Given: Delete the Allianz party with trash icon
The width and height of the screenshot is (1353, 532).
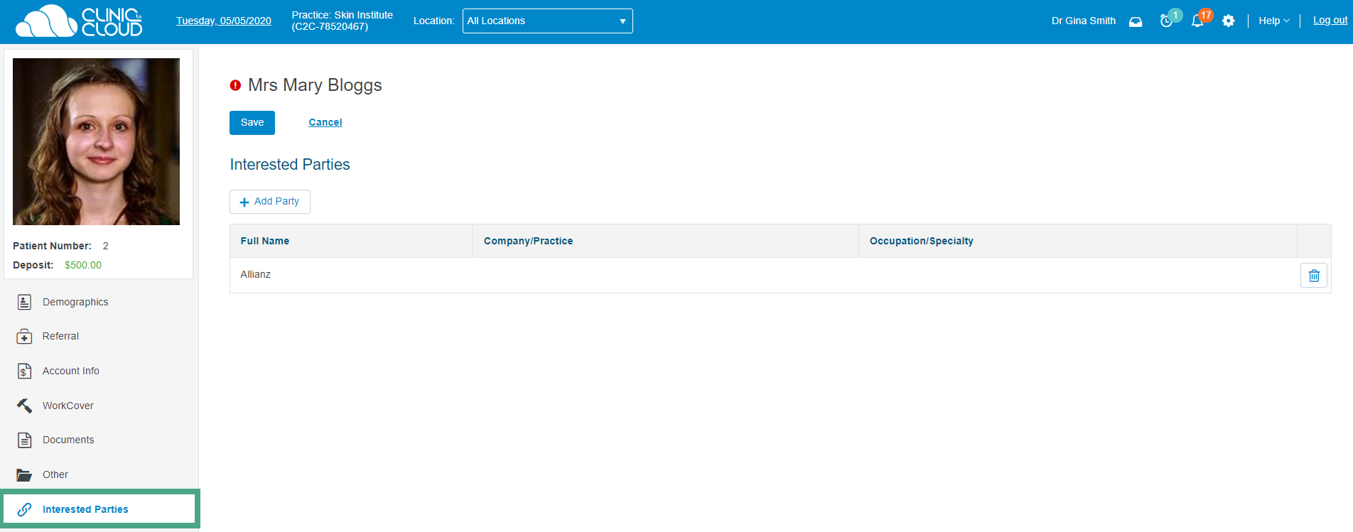Looking at the screenshot, I should [x=1314, y=276].
